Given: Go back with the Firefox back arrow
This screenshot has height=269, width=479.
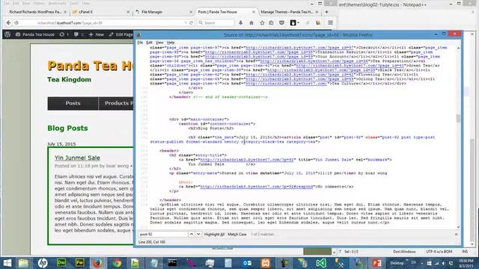Looking at the screenshot, I should (8, 23).
